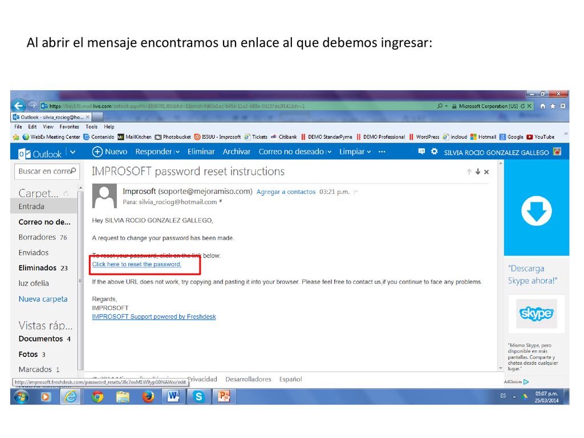Screen dimensions: 584x438
Task: Open the Enviados folder
Action: tap(34, 253)
